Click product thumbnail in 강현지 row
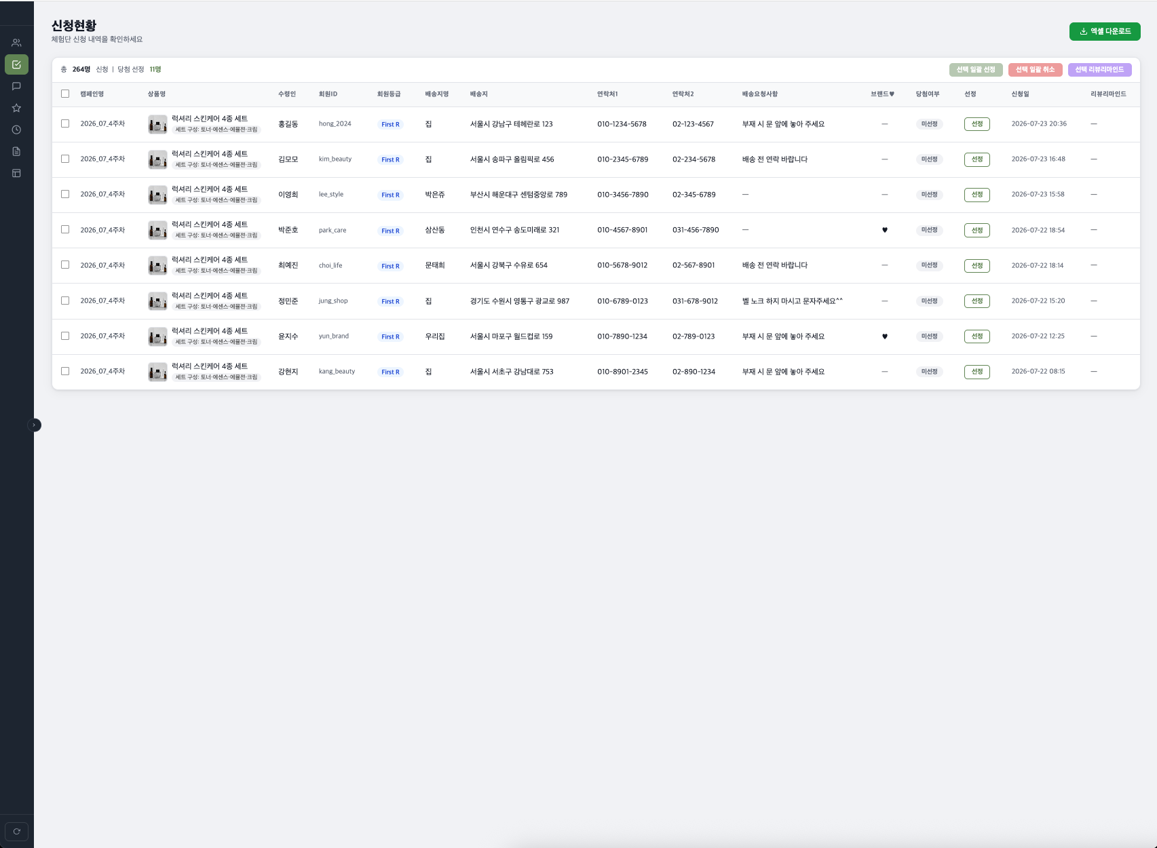1157x848 pixels. click(157, 372)
